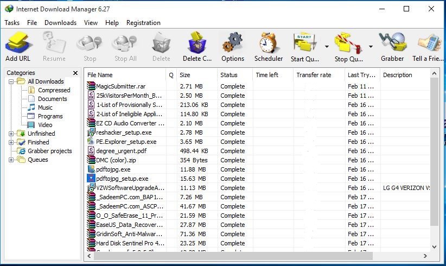The image size is (446, 266).
Task: Click the Delete Completed toolbar icon
Action: 197,43
